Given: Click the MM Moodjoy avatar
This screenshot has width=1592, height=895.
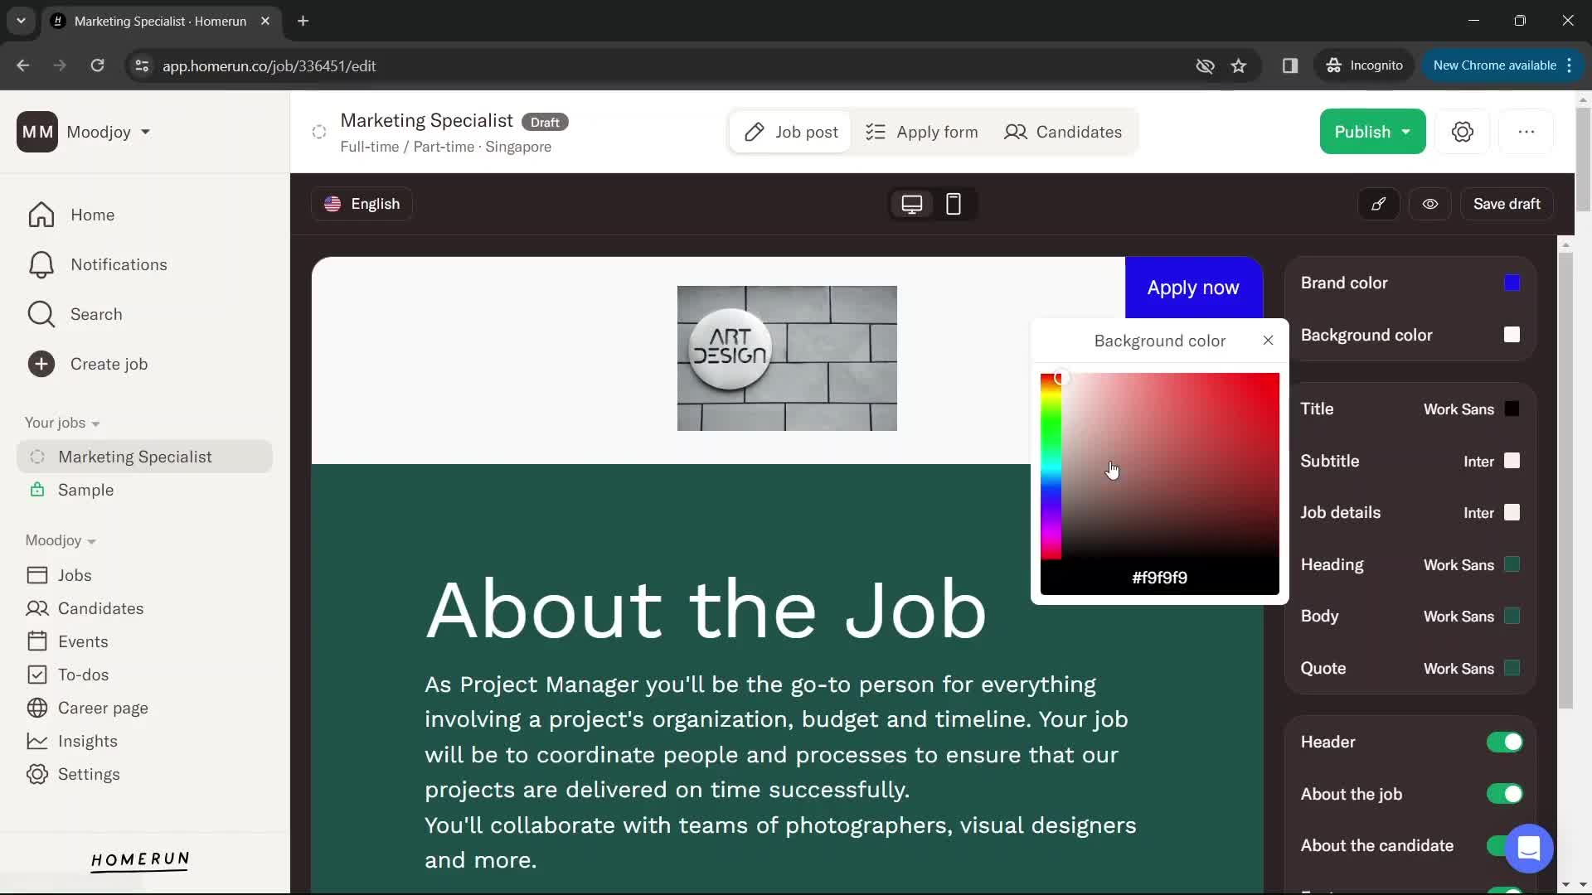Looking at the screenshot, I should [37, 132].
